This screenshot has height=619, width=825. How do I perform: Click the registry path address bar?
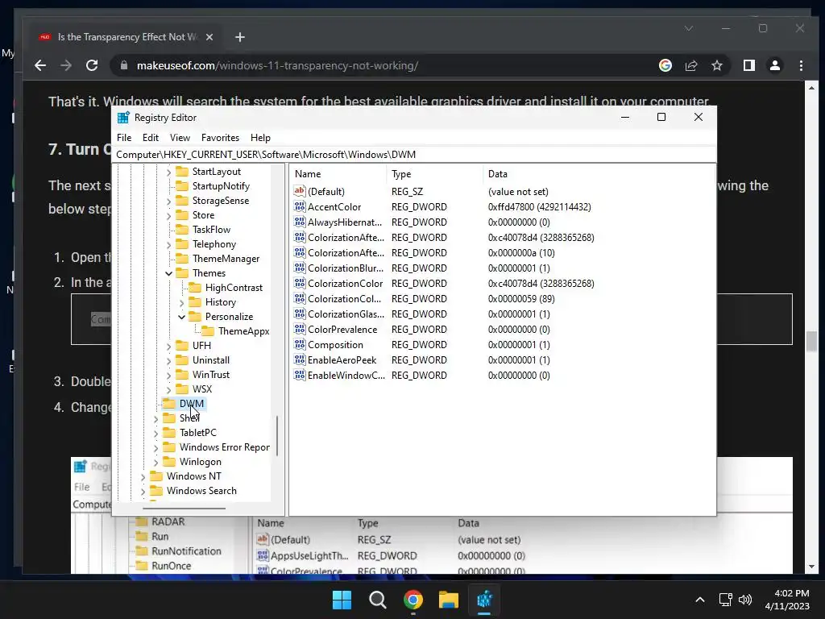tap(415, 154)
